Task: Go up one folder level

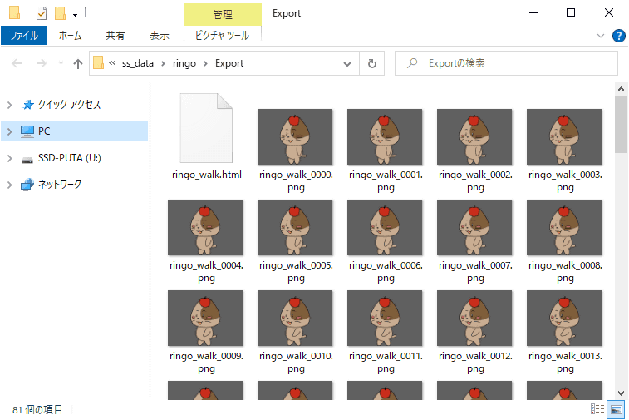Action: click(78, 63)
